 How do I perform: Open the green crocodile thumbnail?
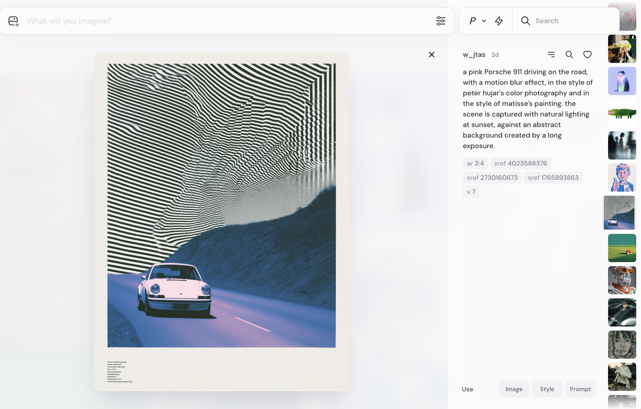point(622,113)
